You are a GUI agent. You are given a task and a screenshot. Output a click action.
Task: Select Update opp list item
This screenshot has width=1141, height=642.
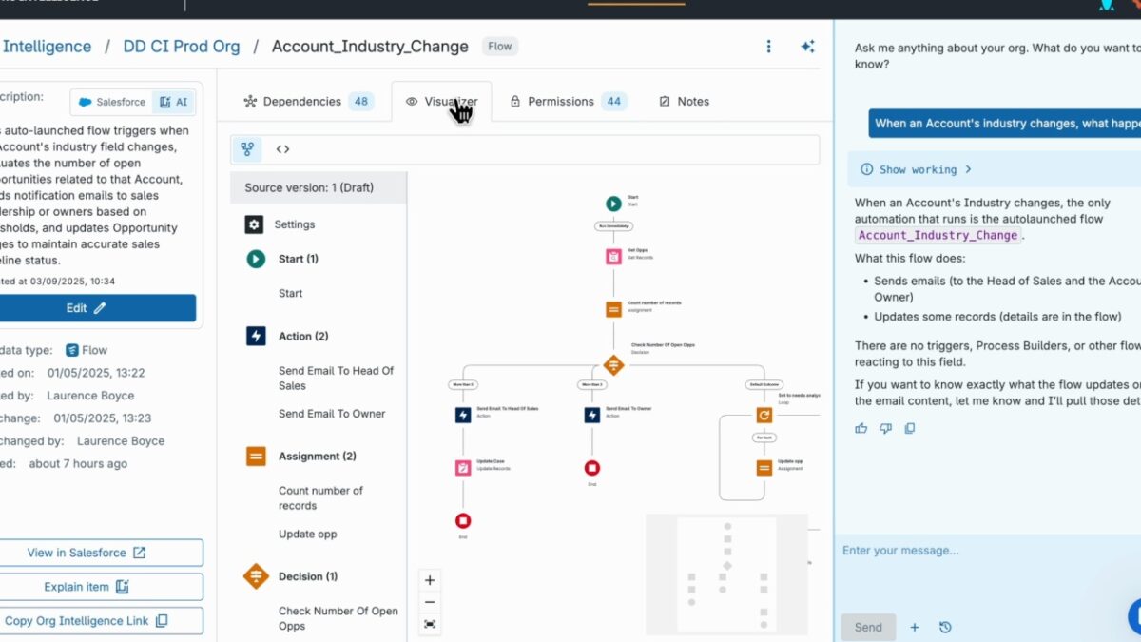pos(307,535)
